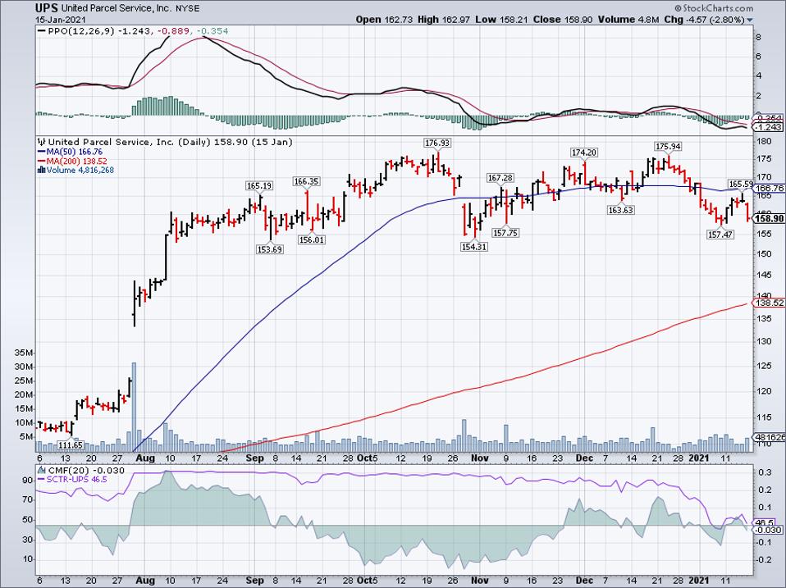This screenshot has height=588, width=786.
Task: Click the 154.31 low annotation label
Action: [473, 244]
